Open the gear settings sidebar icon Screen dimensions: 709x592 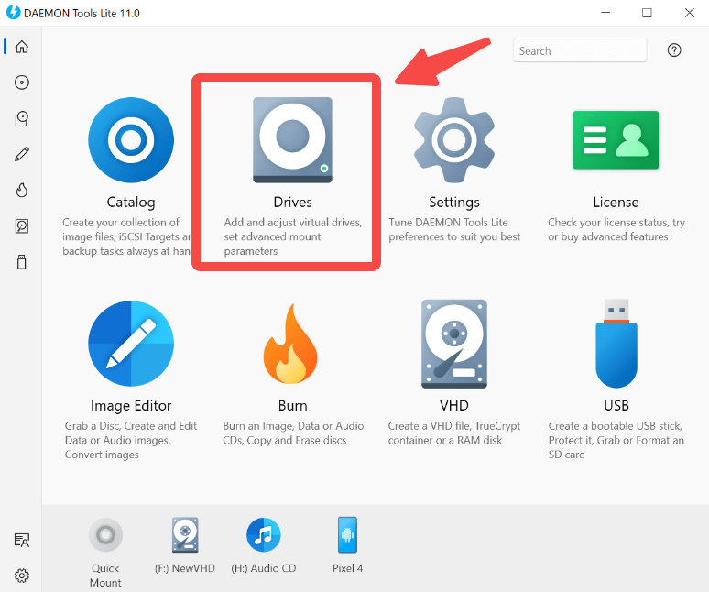[x=22, y=576]
